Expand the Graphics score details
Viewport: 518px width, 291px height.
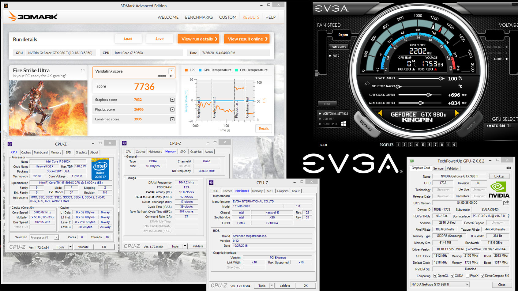[x=172, y=100]
